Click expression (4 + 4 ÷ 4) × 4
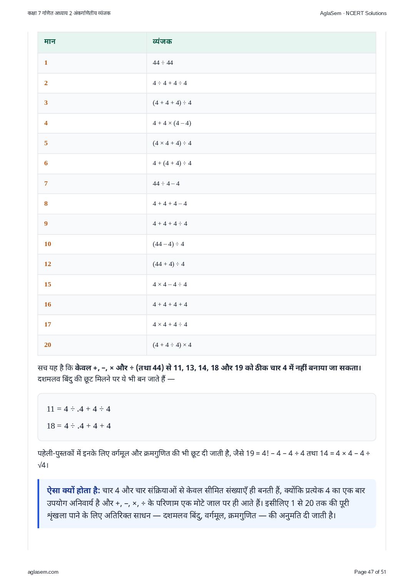414x586 pixels. click(172, 345)
